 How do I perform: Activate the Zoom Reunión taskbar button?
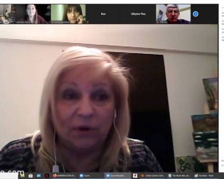click(x=117, y=176)
